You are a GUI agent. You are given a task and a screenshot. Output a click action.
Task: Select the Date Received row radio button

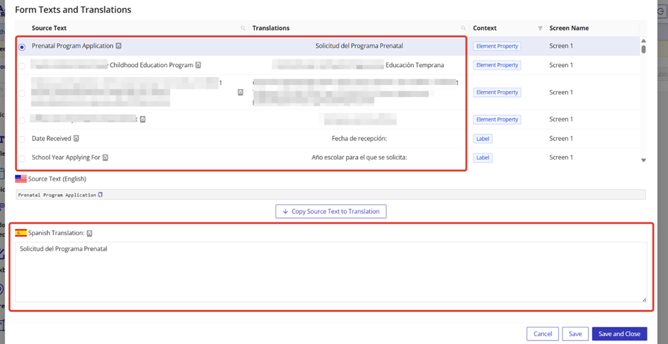click(x=22, y=139)
